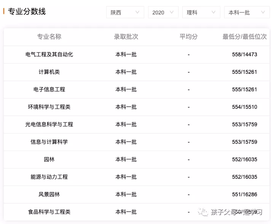Click the 554/15510 score value
271x224 pixels.
(x=245, y=107)
